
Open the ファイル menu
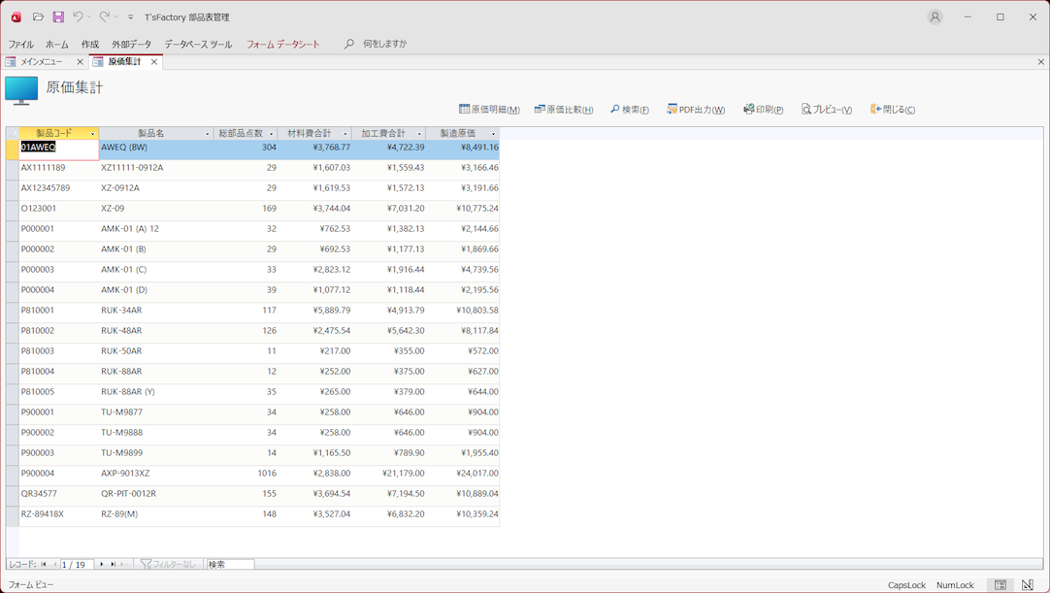pyautogui.click(x=20, y=45)
